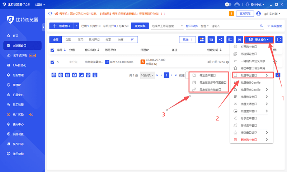The image size is (287, 172).
Task: Select 导出选中窗口 from the submenu
Action: (207, 75)
